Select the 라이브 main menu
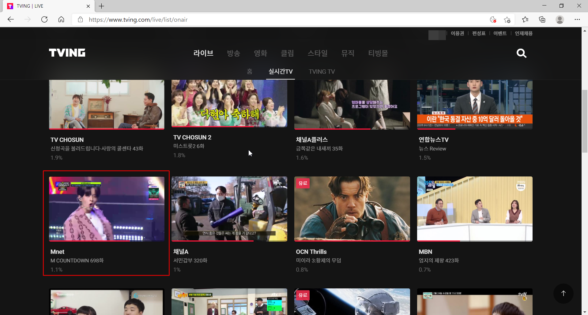Screen dimensions: 588x315 (x=203, y=53)
